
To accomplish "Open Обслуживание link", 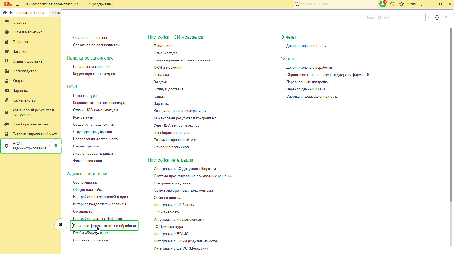I will tap(85, 182).
